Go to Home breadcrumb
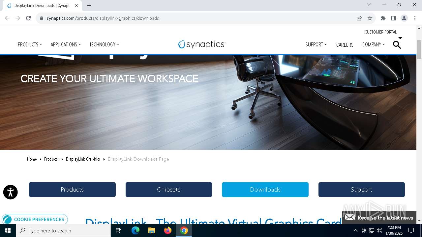Viewport: 422px width, 237px height. tap(32, 159)
